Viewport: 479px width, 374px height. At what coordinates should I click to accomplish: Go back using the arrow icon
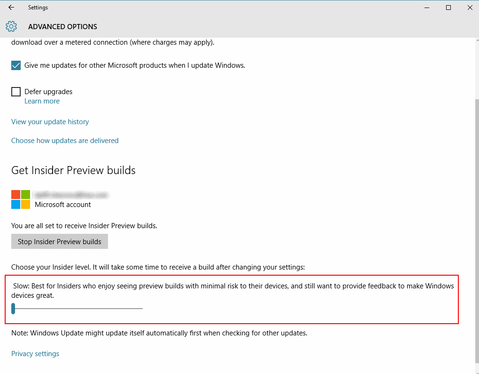[x=11, y=8]
